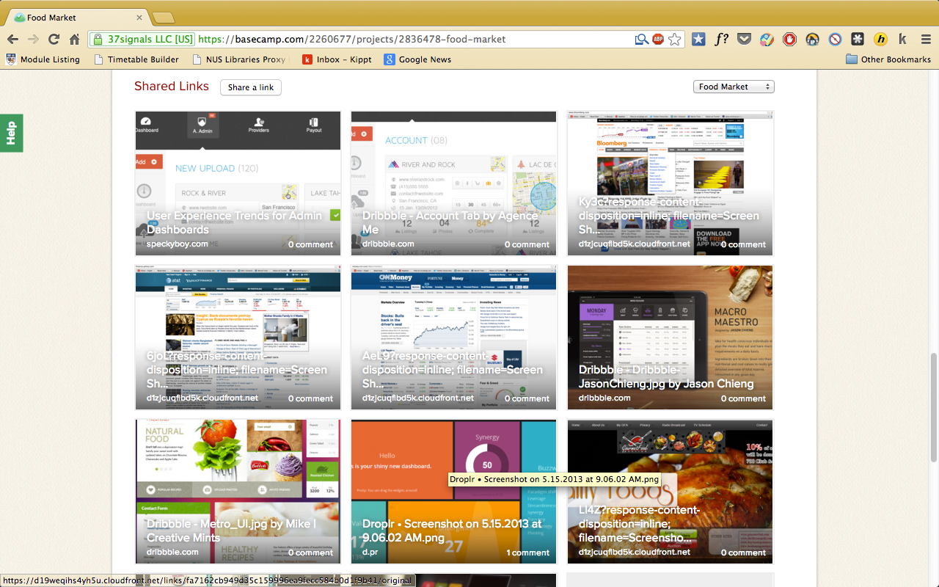Bookmark the page using the star icon
This screenshot has height=587, width=939.
point(674,39)
